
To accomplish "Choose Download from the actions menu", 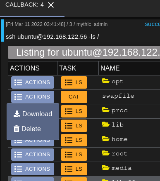I will click(33, 114).
